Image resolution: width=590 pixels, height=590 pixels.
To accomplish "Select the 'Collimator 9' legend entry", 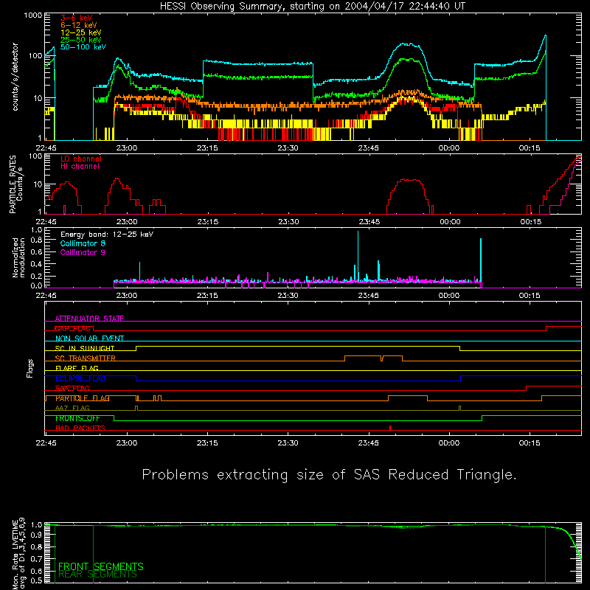I will [x=83, y=252].
